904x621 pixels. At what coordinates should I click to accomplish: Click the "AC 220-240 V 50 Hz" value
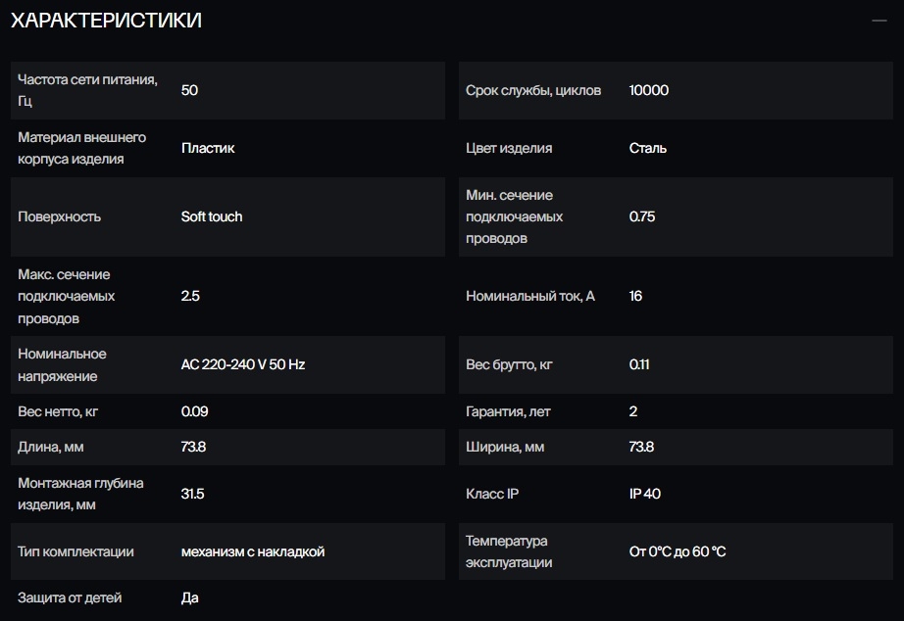click(243, 364)
